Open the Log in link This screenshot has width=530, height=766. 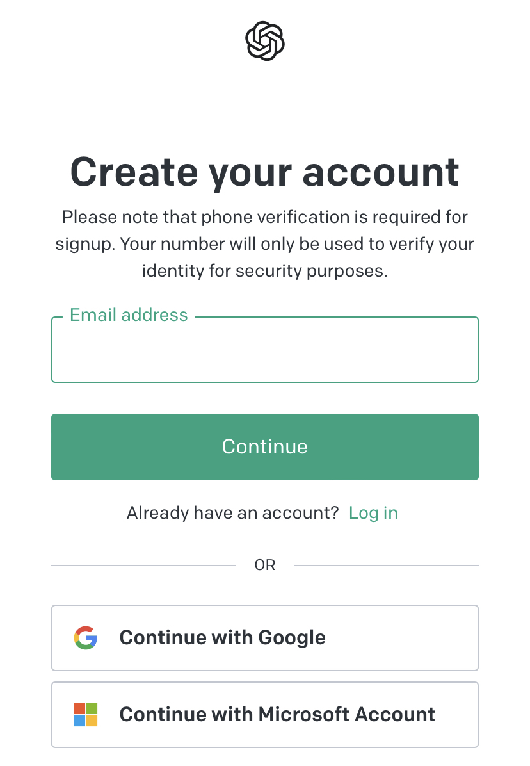coord(373,513)
